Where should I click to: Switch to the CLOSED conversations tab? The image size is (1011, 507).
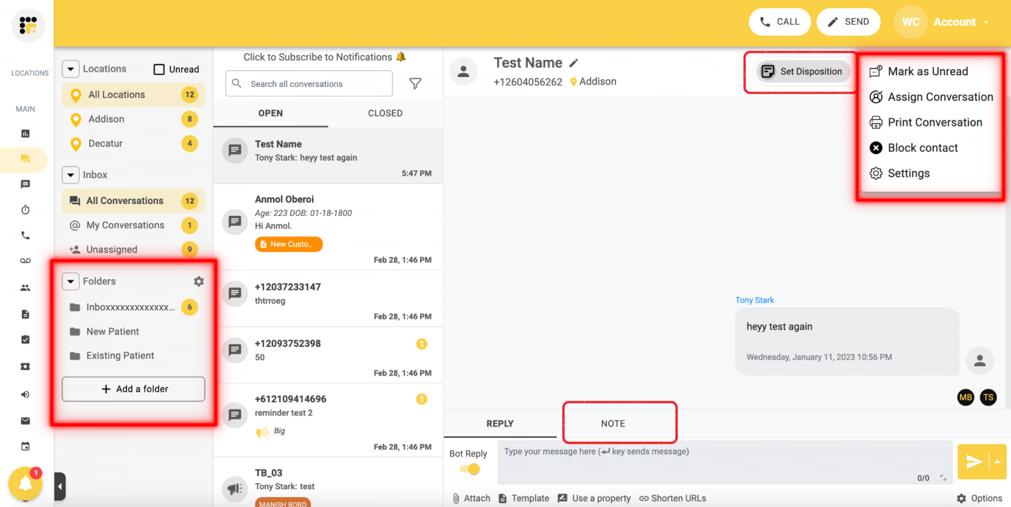384,113
